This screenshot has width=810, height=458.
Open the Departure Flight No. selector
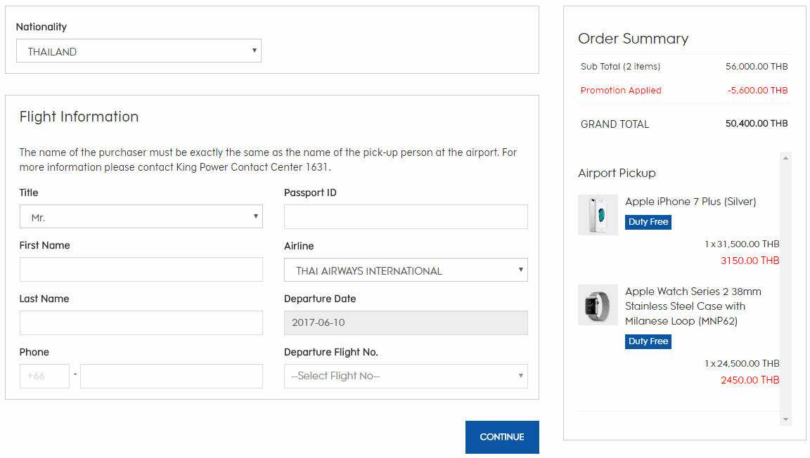pyautogui.click(x=406, y=376)
